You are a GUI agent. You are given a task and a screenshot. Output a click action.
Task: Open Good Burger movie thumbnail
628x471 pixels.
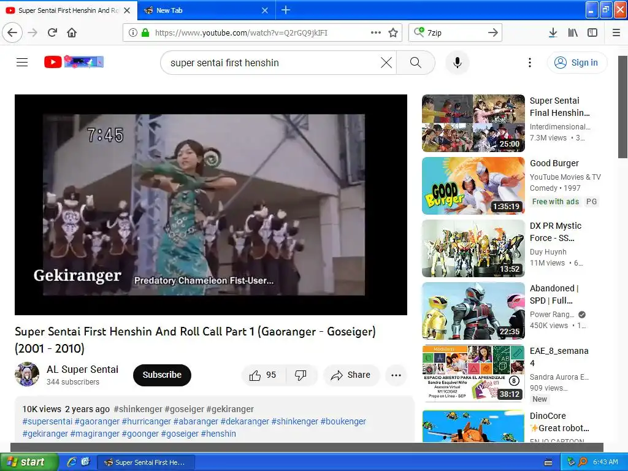tap(473, 186)
